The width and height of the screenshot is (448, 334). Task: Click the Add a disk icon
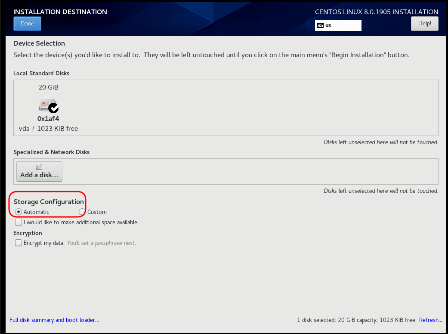click(39, 166)
